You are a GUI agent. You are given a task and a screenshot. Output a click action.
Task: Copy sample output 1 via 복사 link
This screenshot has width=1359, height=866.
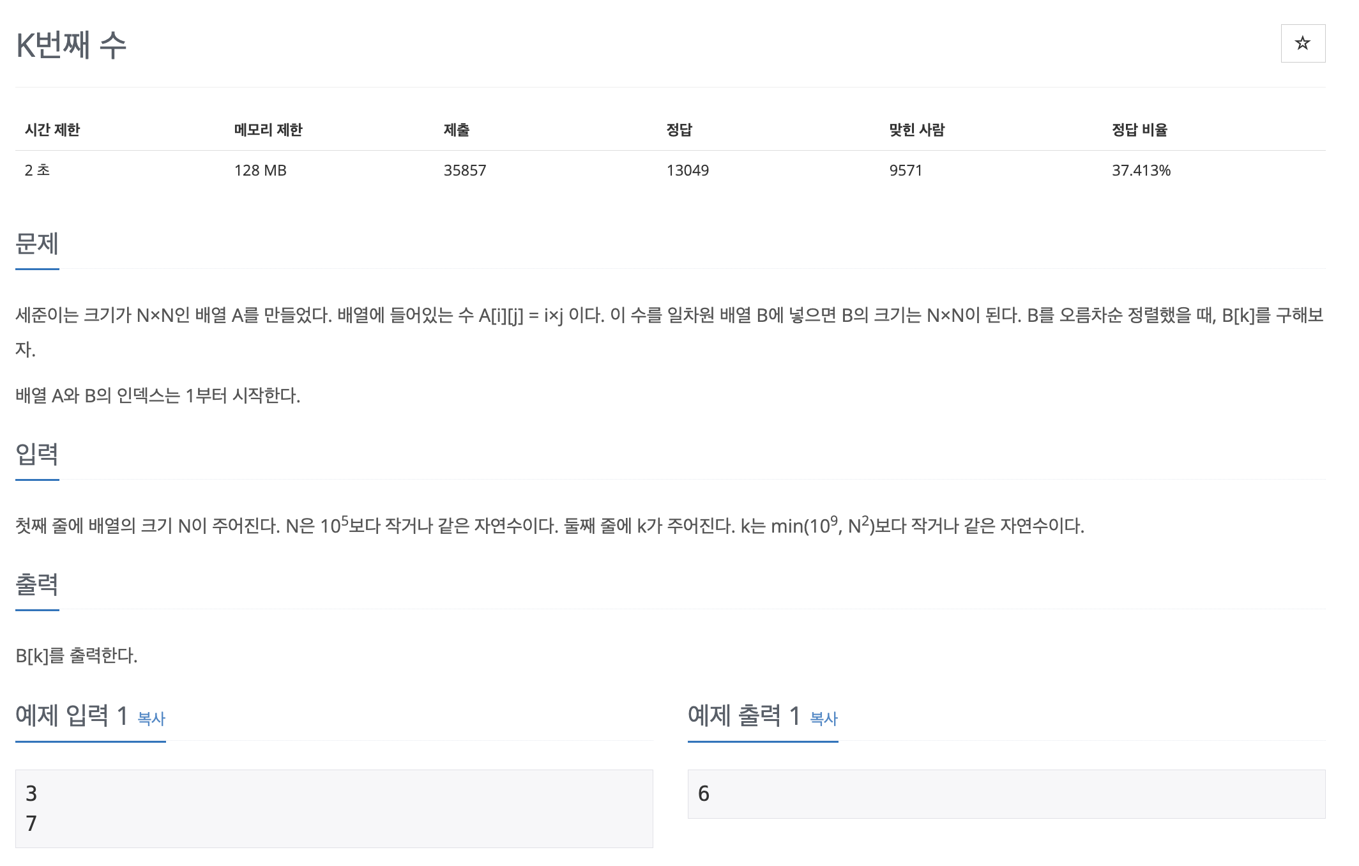[x=824, y=718]
